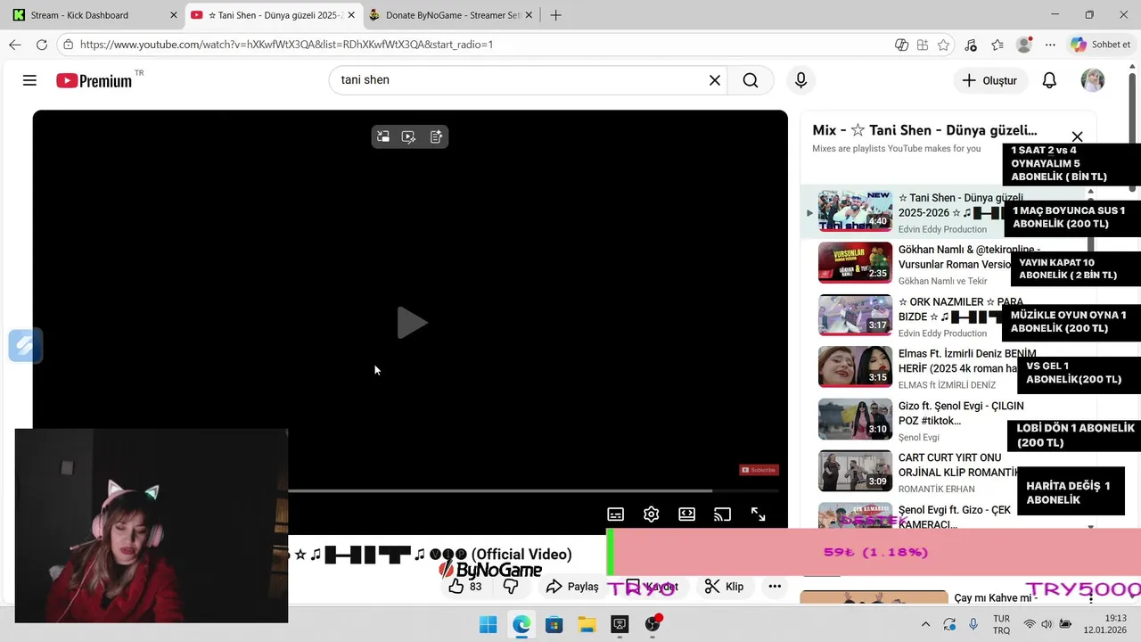Click the picture-in-picture overlay icon
1141x642 pixels.
383,136
